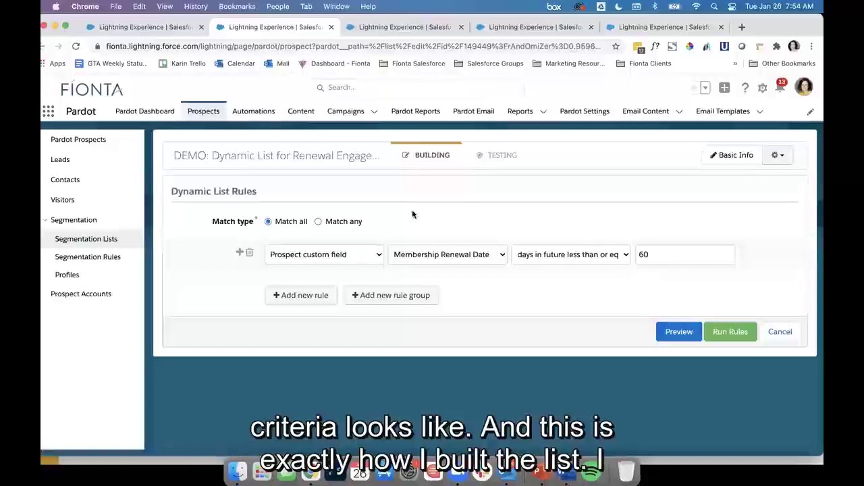Open the Chrome extensions puzzle icon
Image resolution: width=864 pixels, height=486 pixels.
[776, 47]
